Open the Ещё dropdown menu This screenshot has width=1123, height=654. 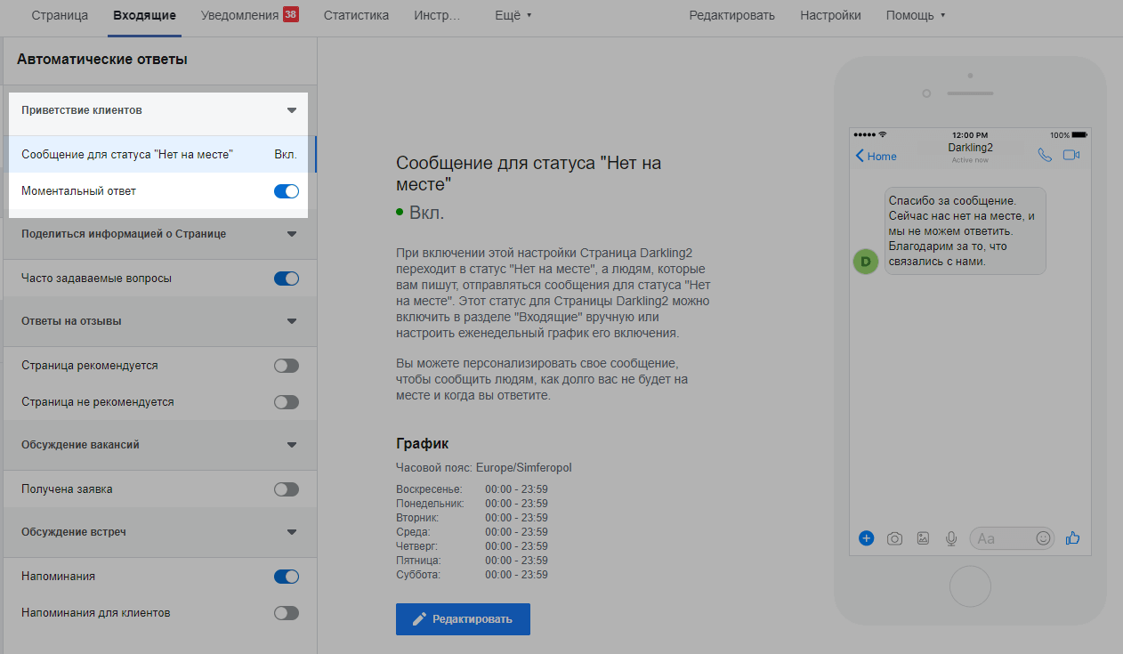(513, 15)
